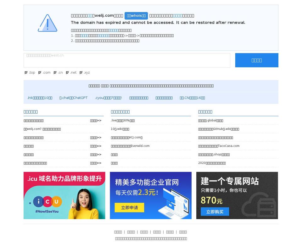302x242 pixels.
Task: Open the article beginning with 2020
Action: tap(212, 163)
